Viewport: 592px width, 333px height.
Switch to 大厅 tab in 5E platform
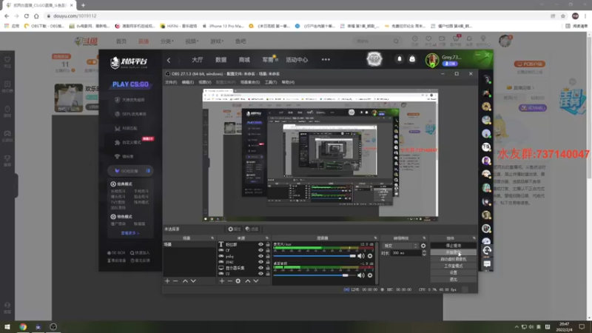tap(197, 60)
